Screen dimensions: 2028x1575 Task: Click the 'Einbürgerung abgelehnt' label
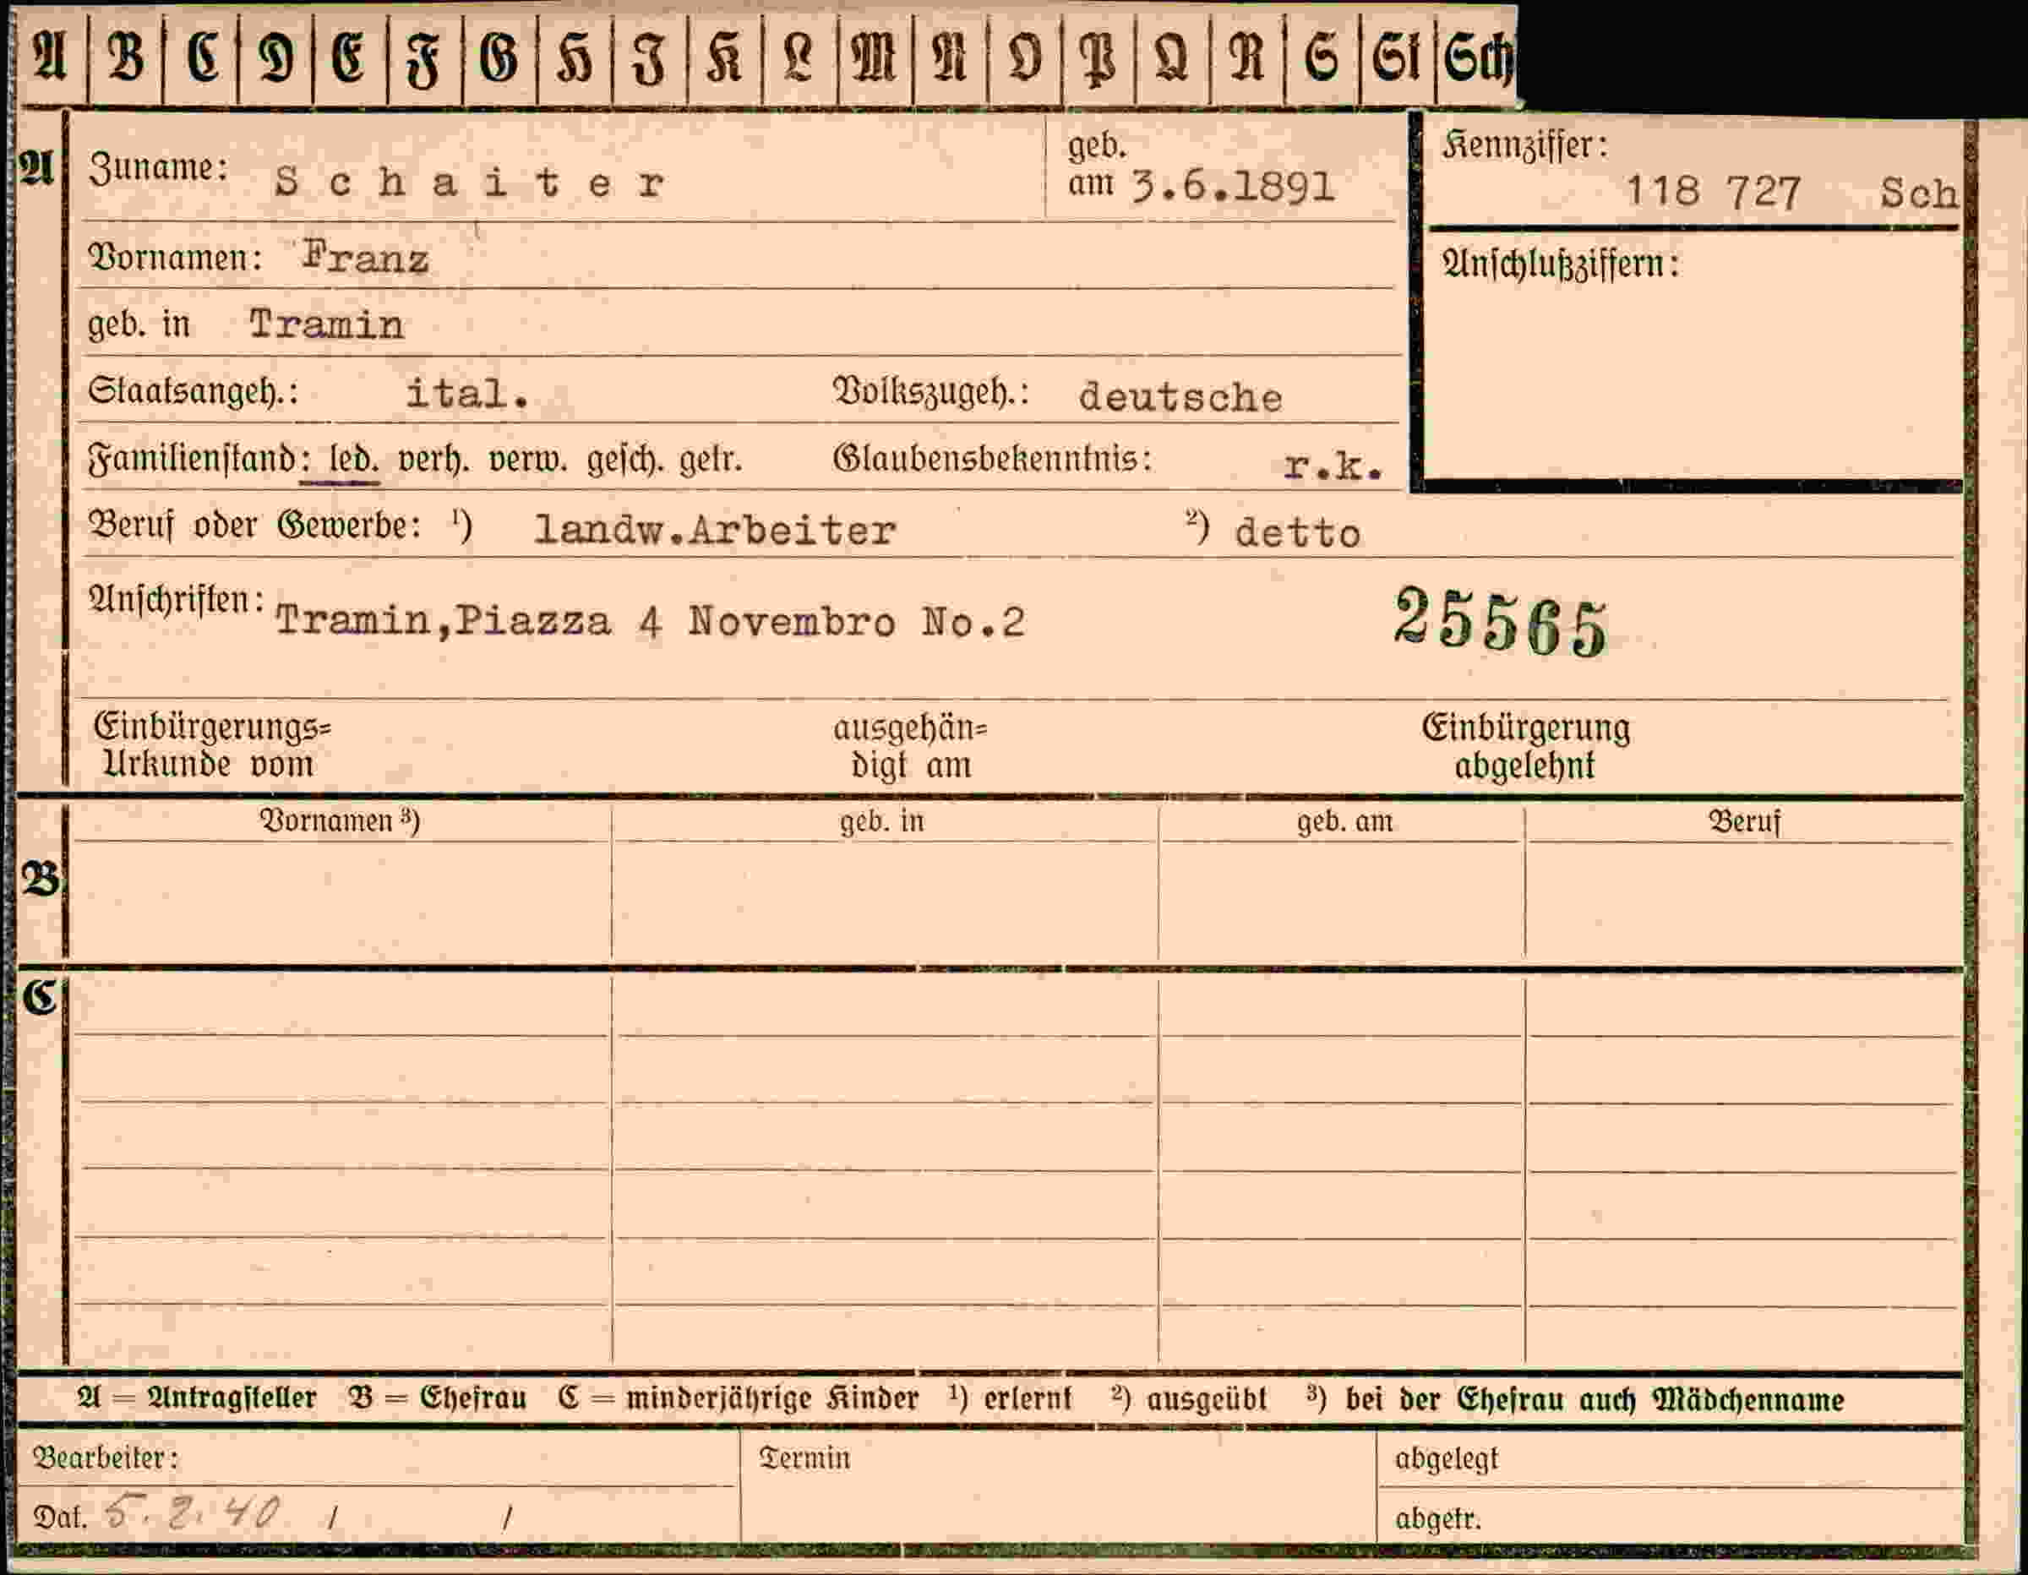1525,748
